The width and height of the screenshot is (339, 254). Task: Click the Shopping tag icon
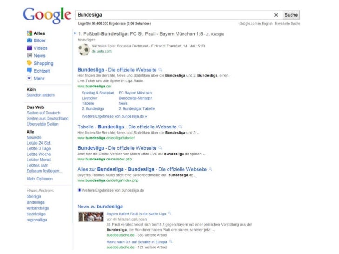[x=29, y=63]
